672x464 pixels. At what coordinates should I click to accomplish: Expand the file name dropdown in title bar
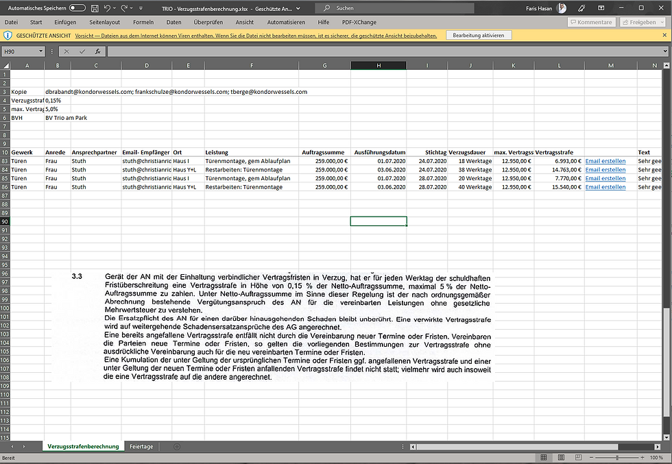point(298,8)
